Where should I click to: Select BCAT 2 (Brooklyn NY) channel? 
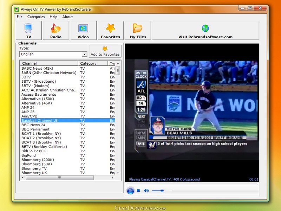[x=68, y=138]
